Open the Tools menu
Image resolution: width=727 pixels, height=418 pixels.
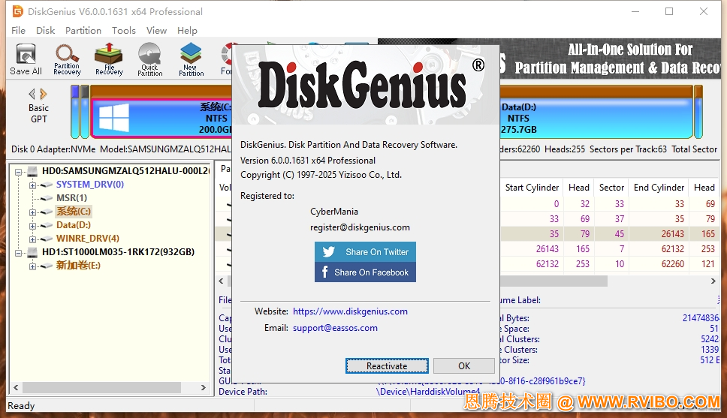[124, 31]
